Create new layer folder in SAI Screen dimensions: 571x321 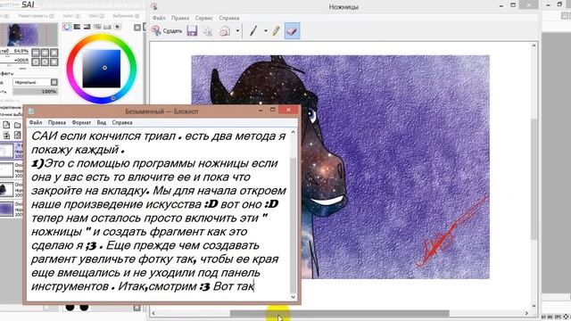click(x=18, y=125)
